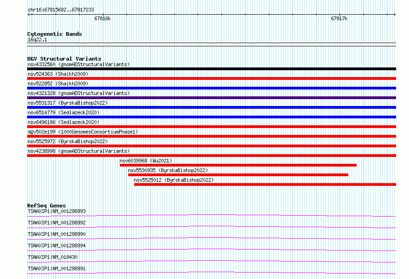The image size is (409, 279).
Task: Open transcript TSNAXIP1|NM_018430 label
Action: [52, 257]
